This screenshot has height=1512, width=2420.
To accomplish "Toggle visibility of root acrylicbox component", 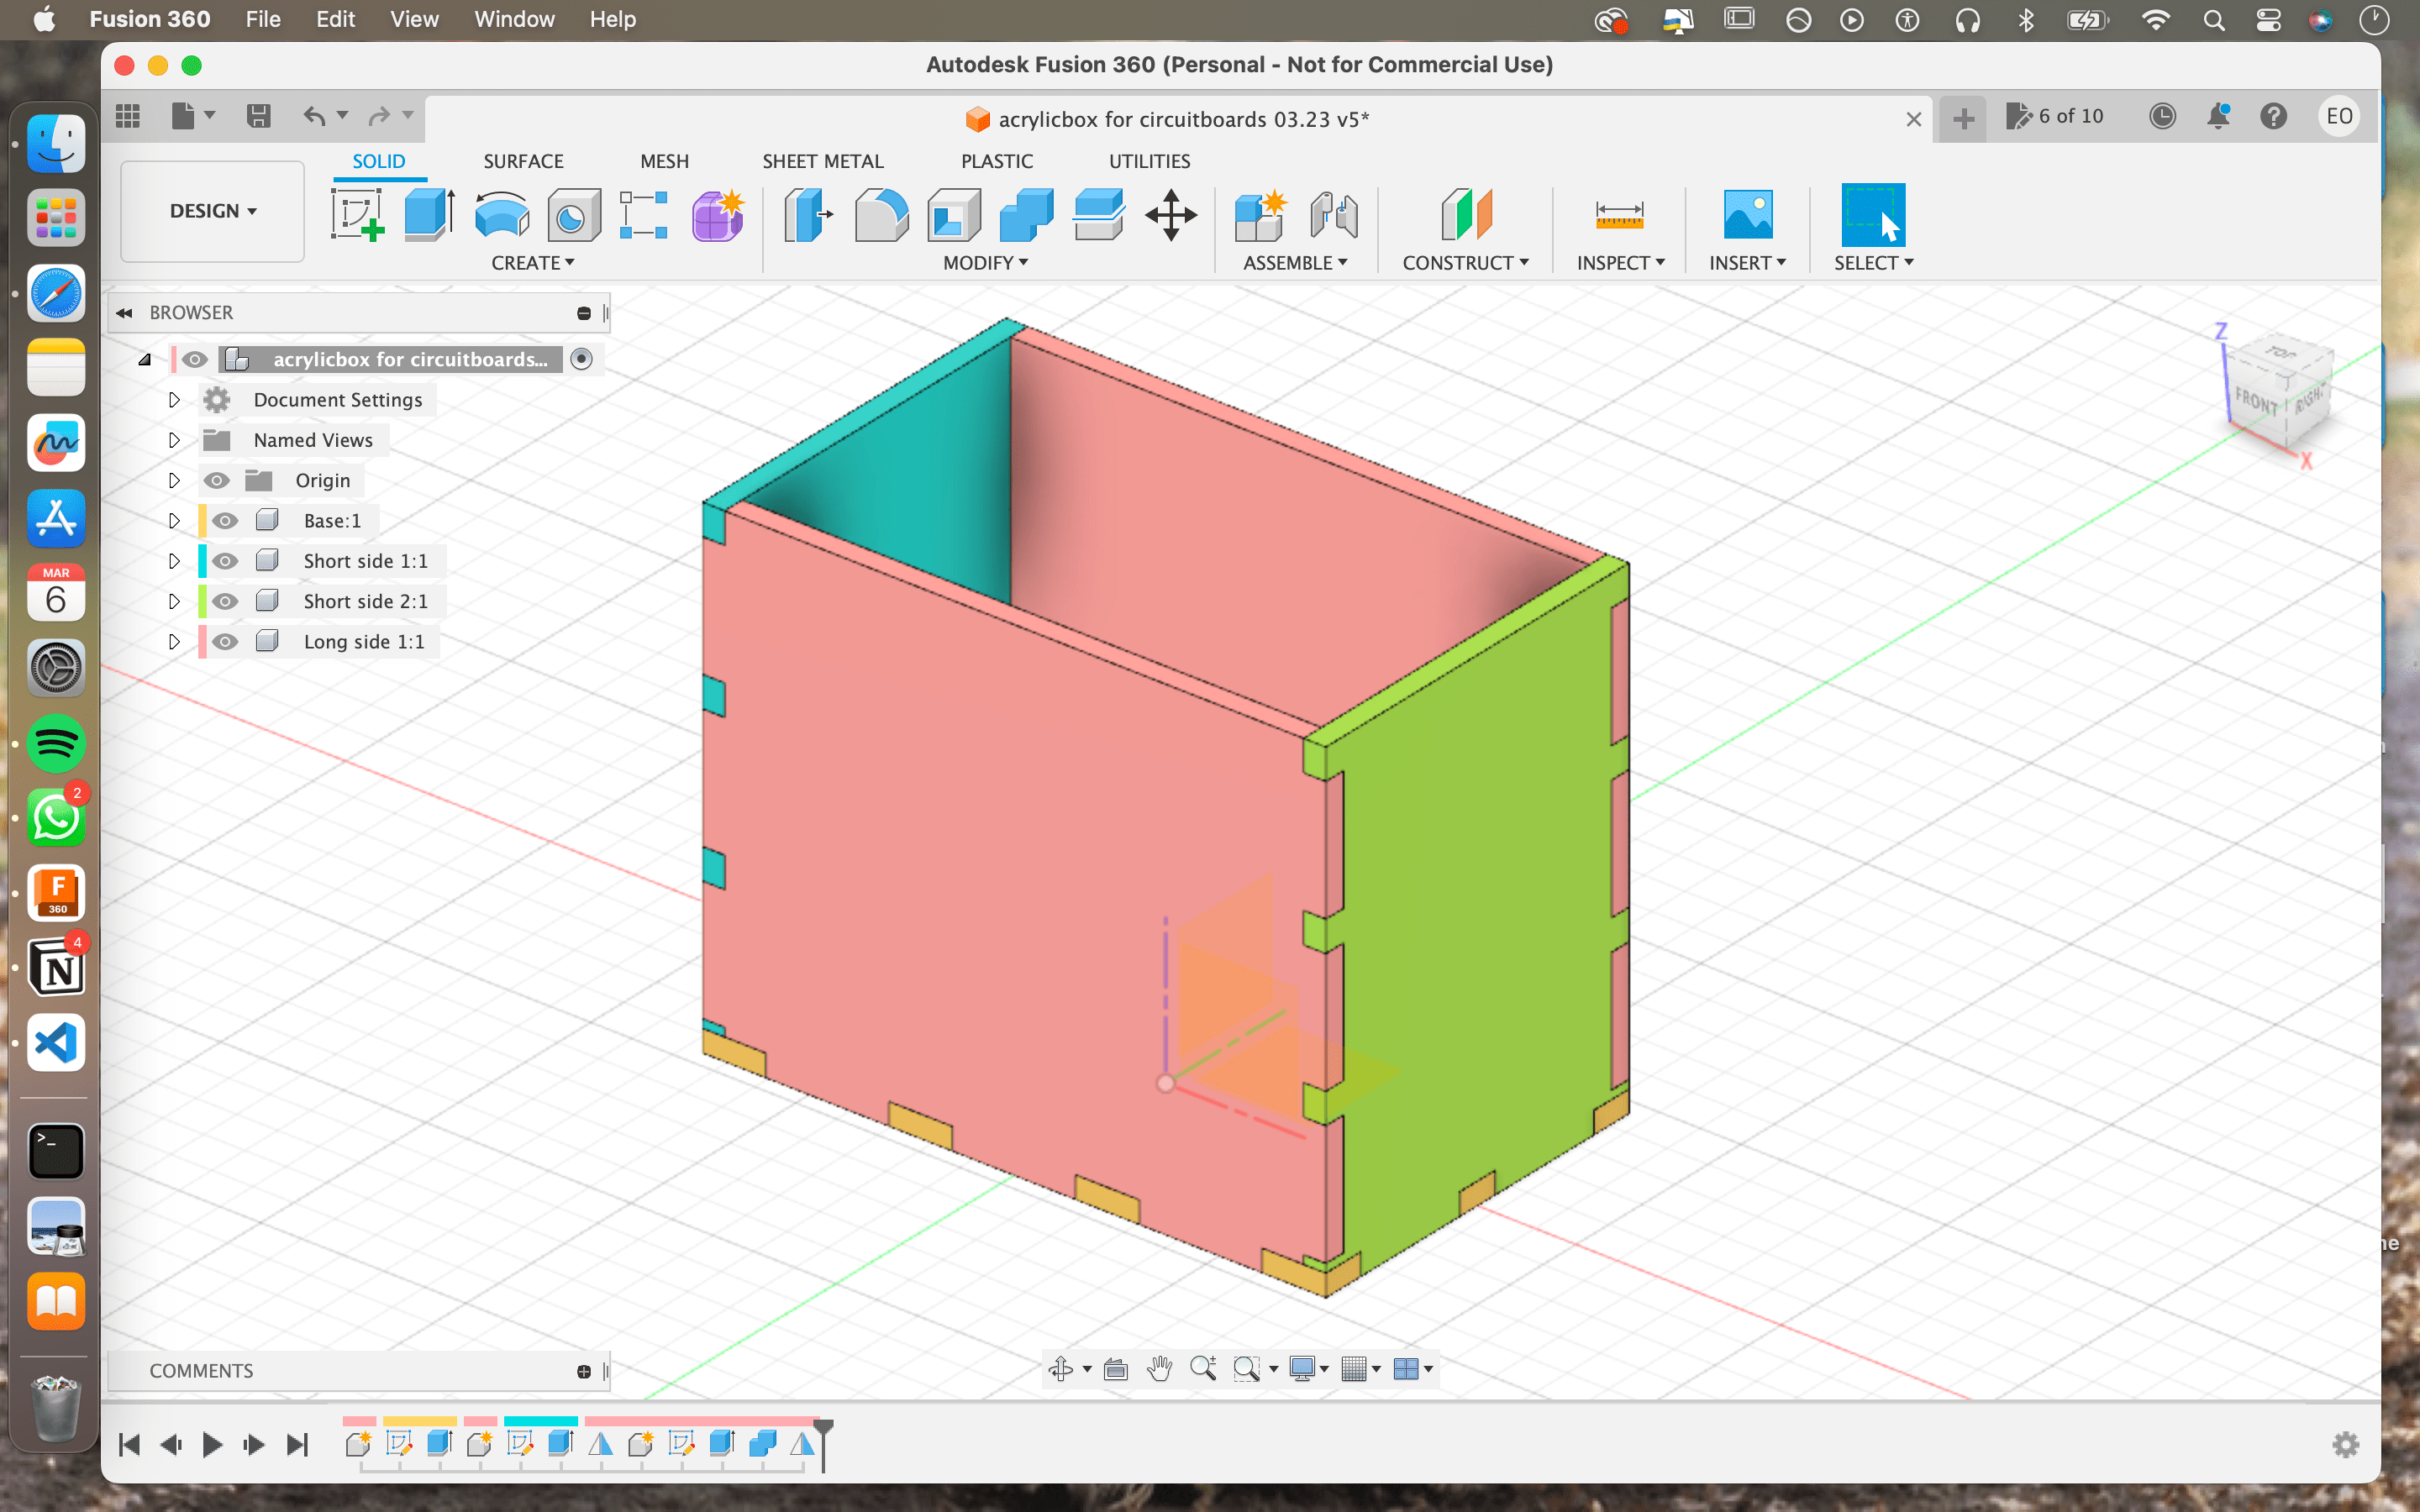I will (195, 359).
